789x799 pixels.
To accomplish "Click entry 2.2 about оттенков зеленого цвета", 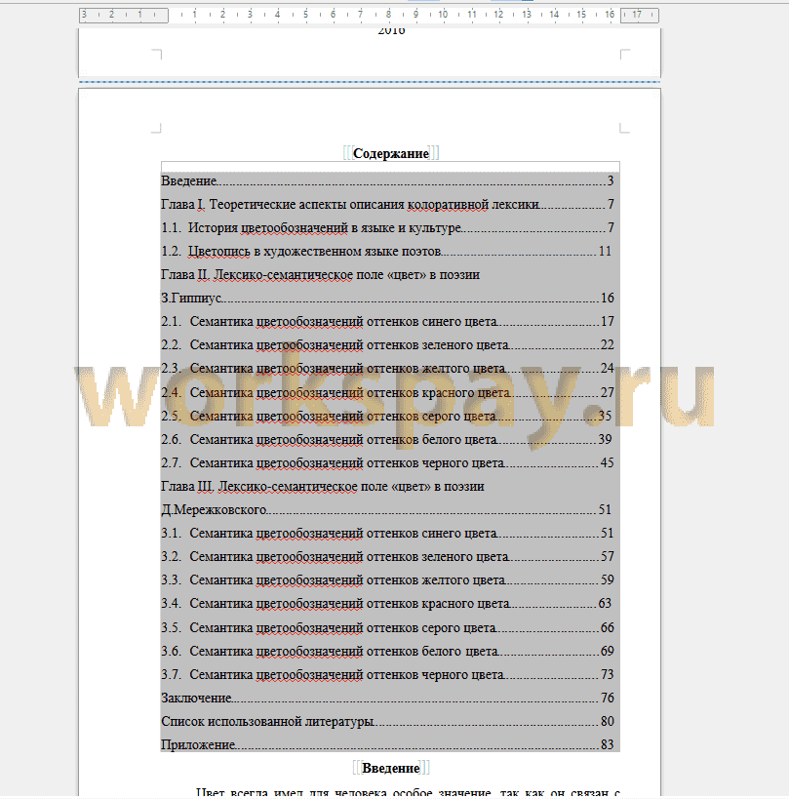I will point(387,345).
